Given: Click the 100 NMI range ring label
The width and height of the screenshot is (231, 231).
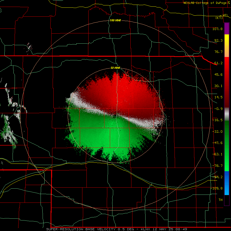Looking at the screenshot, I should 115,20.
